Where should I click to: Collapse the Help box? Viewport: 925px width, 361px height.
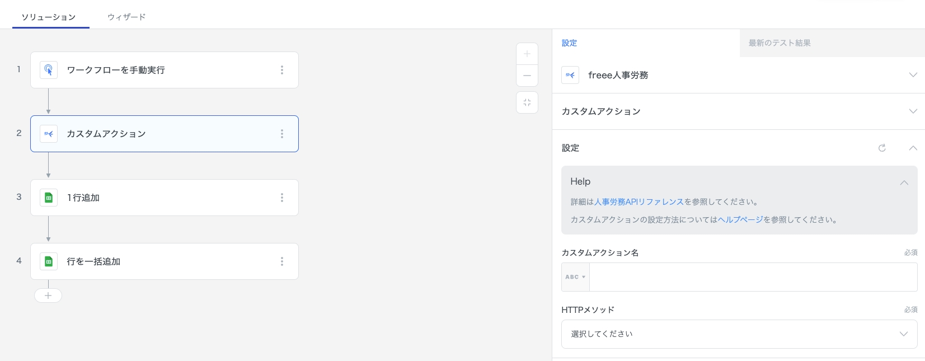point(904,182)
